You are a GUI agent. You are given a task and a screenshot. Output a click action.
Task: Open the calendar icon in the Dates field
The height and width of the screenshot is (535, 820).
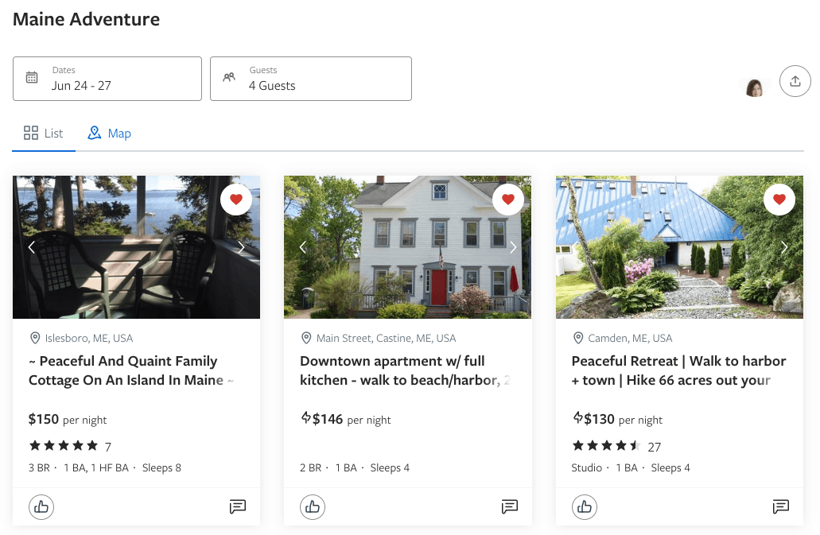(x=32, y=76)
